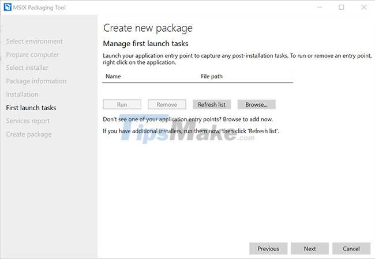Sort by the Name column header
The height and width of the screenshot is (259, 375).
point(113,76)
